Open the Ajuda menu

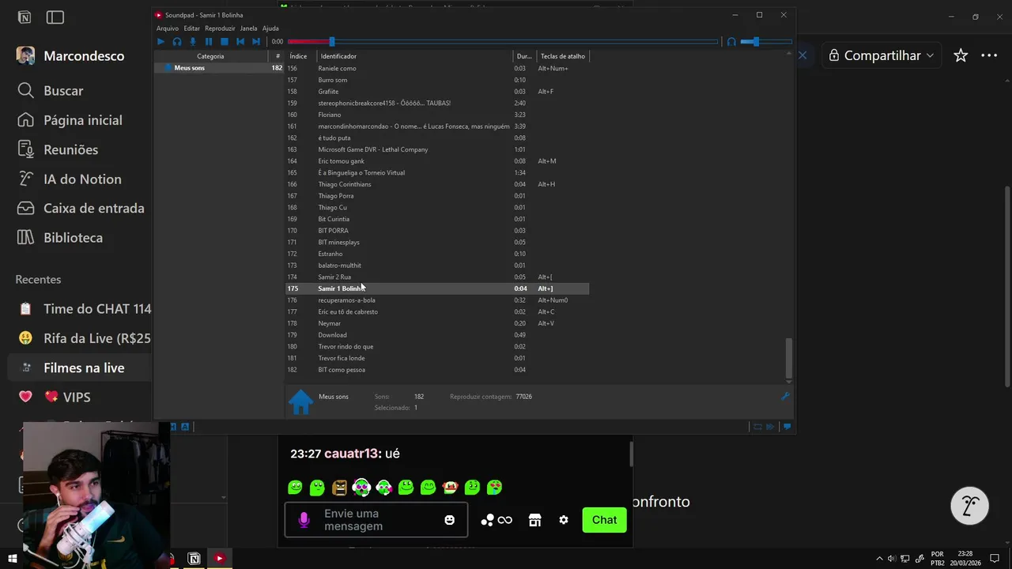(x=270, y=28)
